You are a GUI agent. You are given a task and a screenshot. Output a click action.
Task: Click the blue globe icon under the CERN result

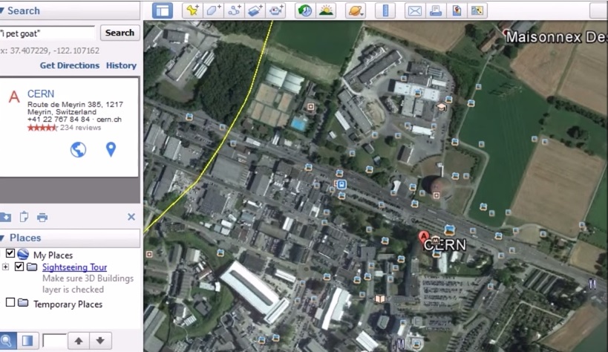(x=78, y=149)
